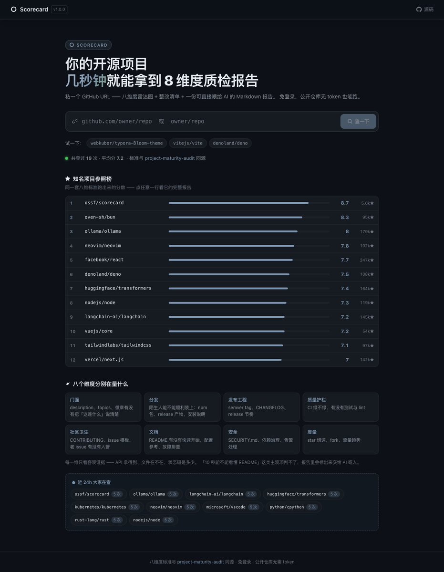Viewport: 444px width, 572px height.
Task: Click the star icon beside 知名项目参照榜
Action: click(67, 179)
